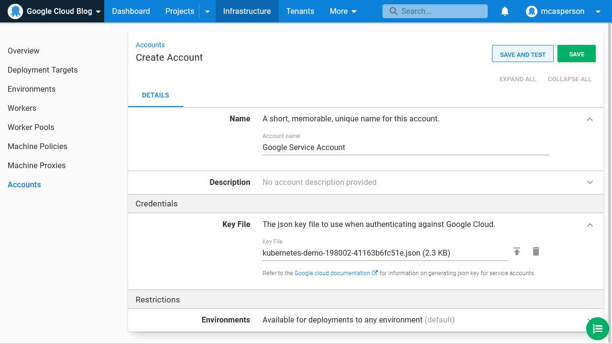
Task: Click the mcasperson avatar icon
Action: click(x=532, y=11)
